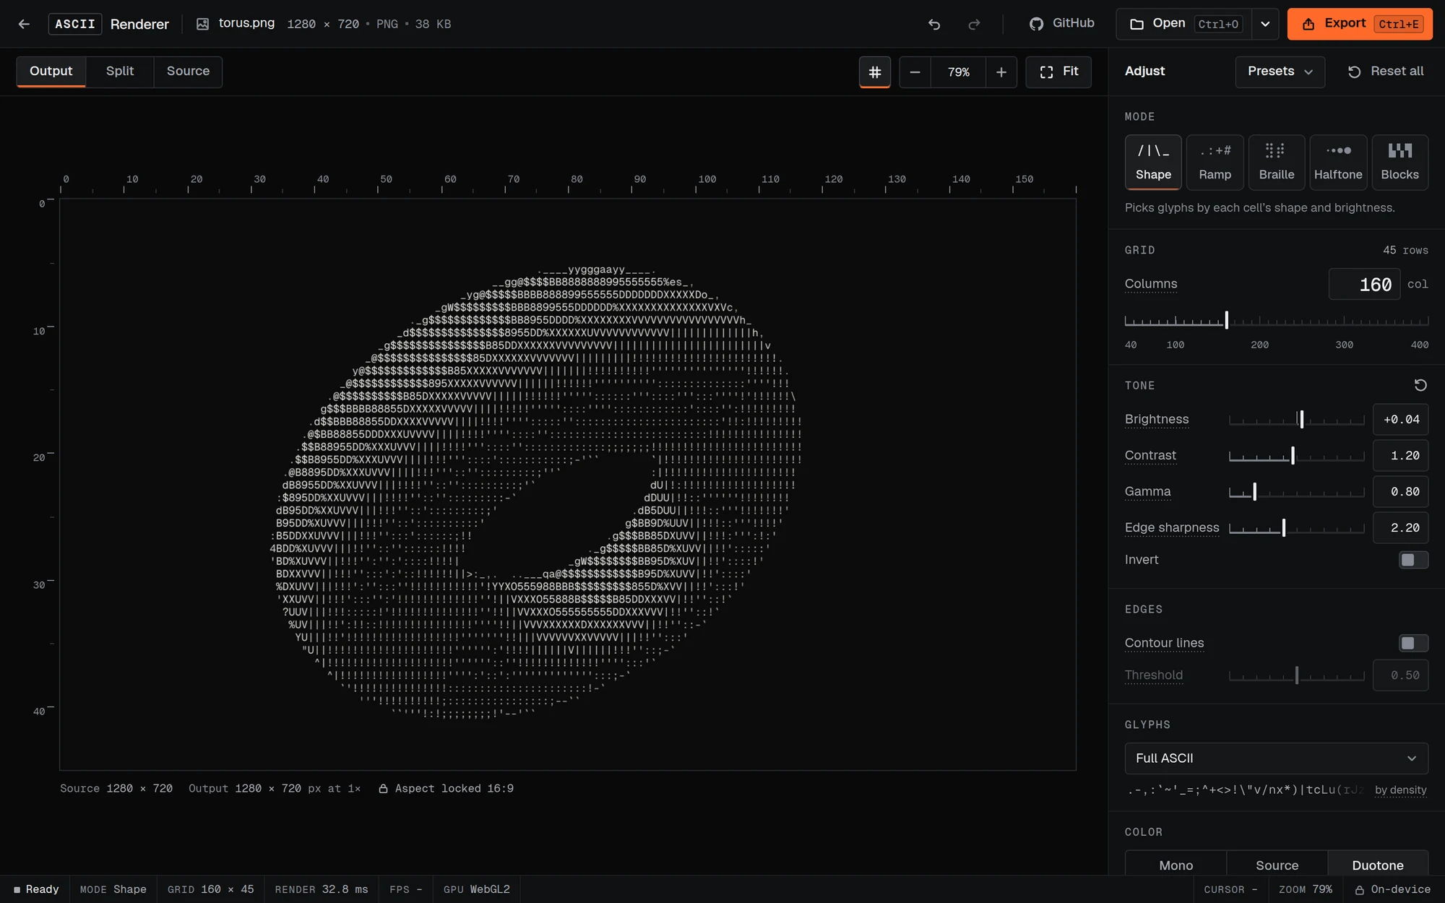Image resolution: width=1445 pixels, height=903 pixels.
Task: Click the undo arrow icon
Action: coord(934,24)
